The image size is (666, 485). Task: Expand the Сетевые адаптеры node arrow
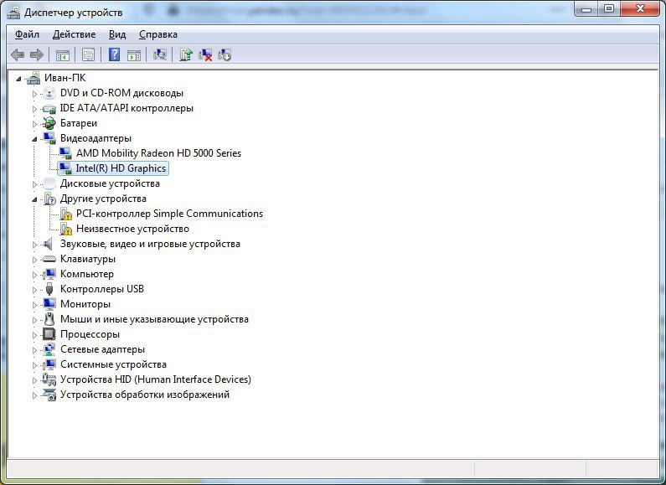click(35, 350)
